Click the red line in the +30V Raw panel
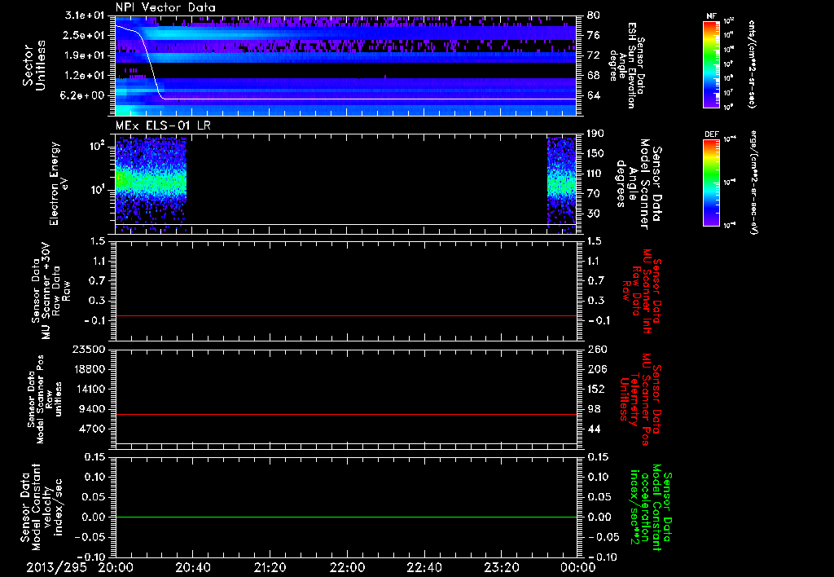834x577 pixels. point(346,315)
